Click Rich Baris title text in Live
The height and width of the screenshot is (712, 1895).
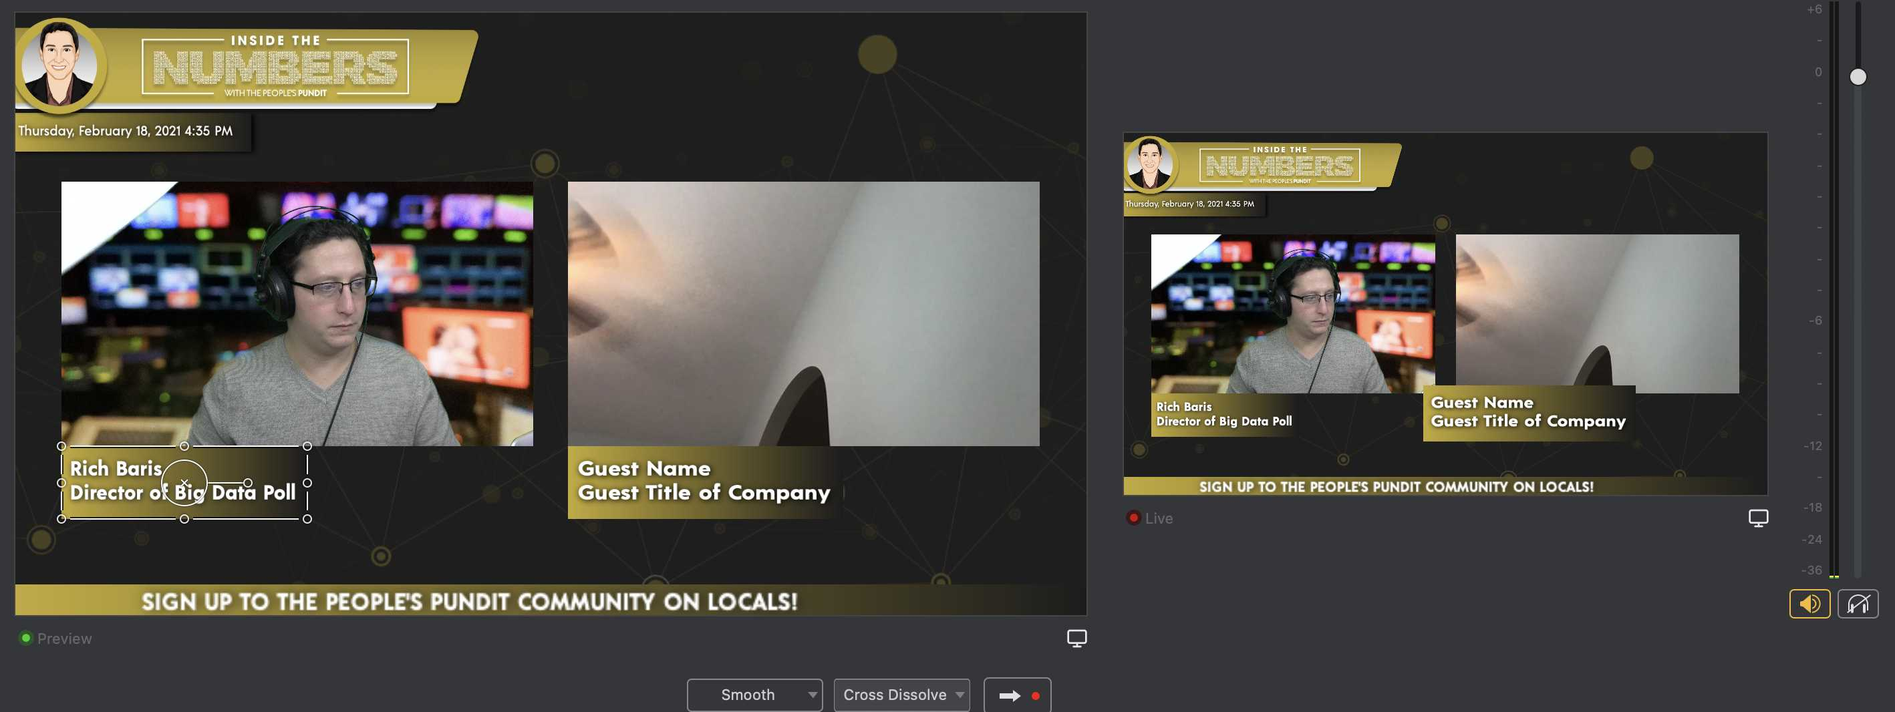pos(1224,414)
